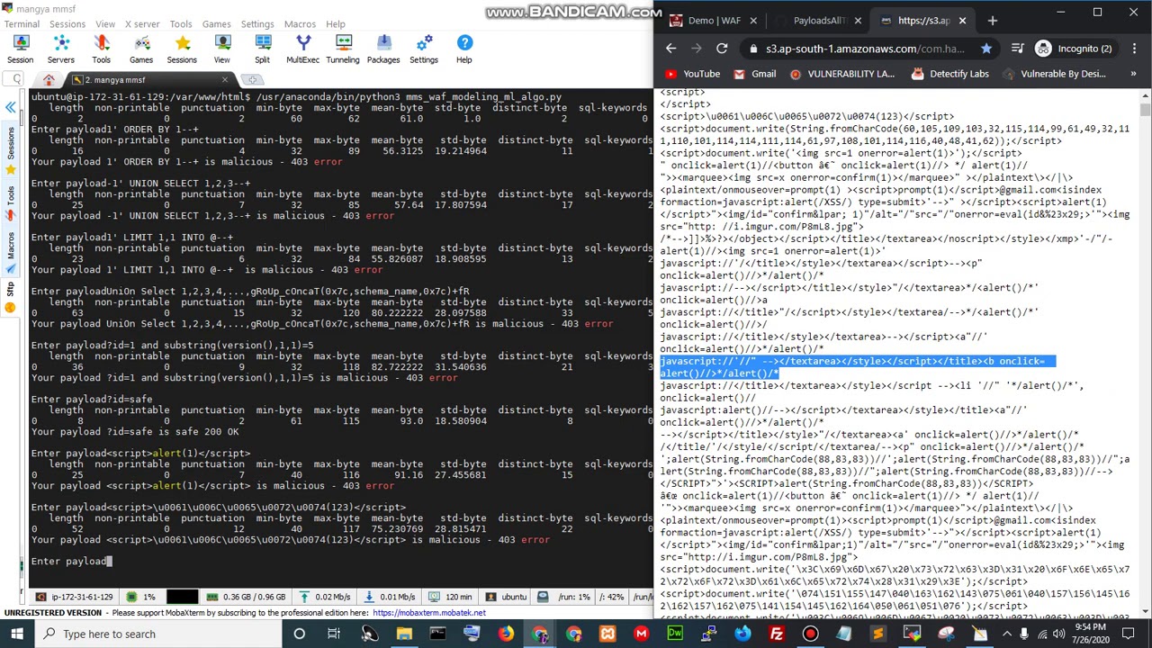Switch to the 'Demo | WAF' browser tab
The height and width of the screenshot is (648, 1152).
(715, 20)
